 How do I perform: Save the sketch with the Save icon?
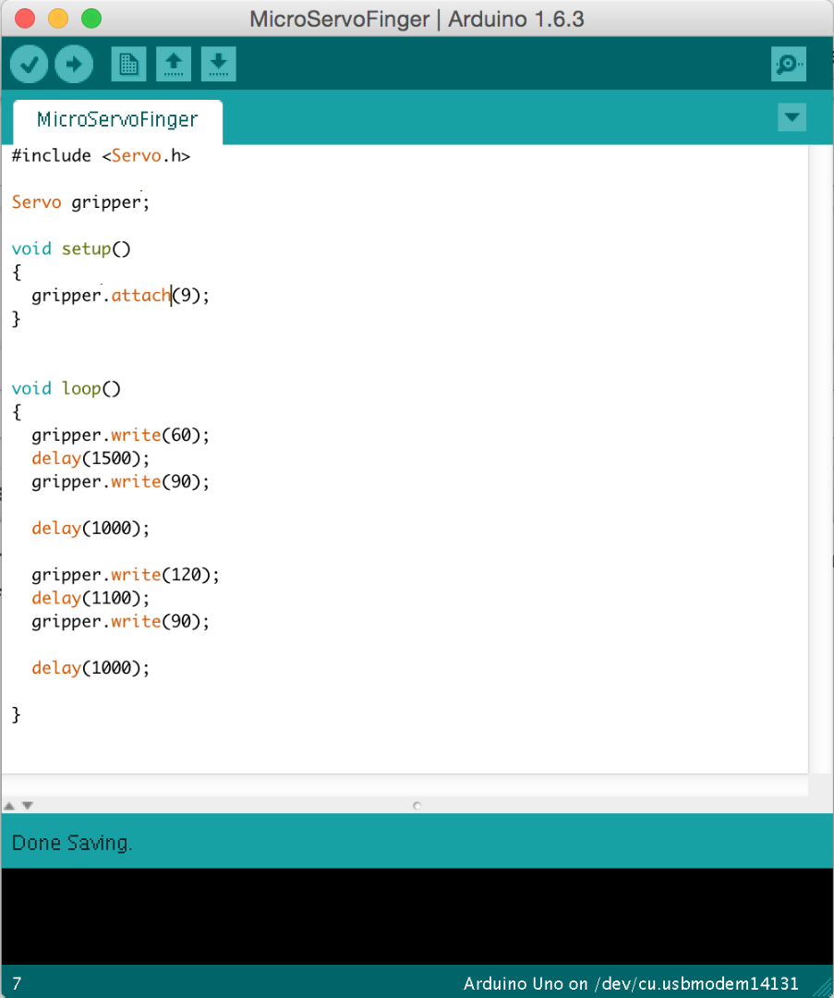(x=218, y=64)
